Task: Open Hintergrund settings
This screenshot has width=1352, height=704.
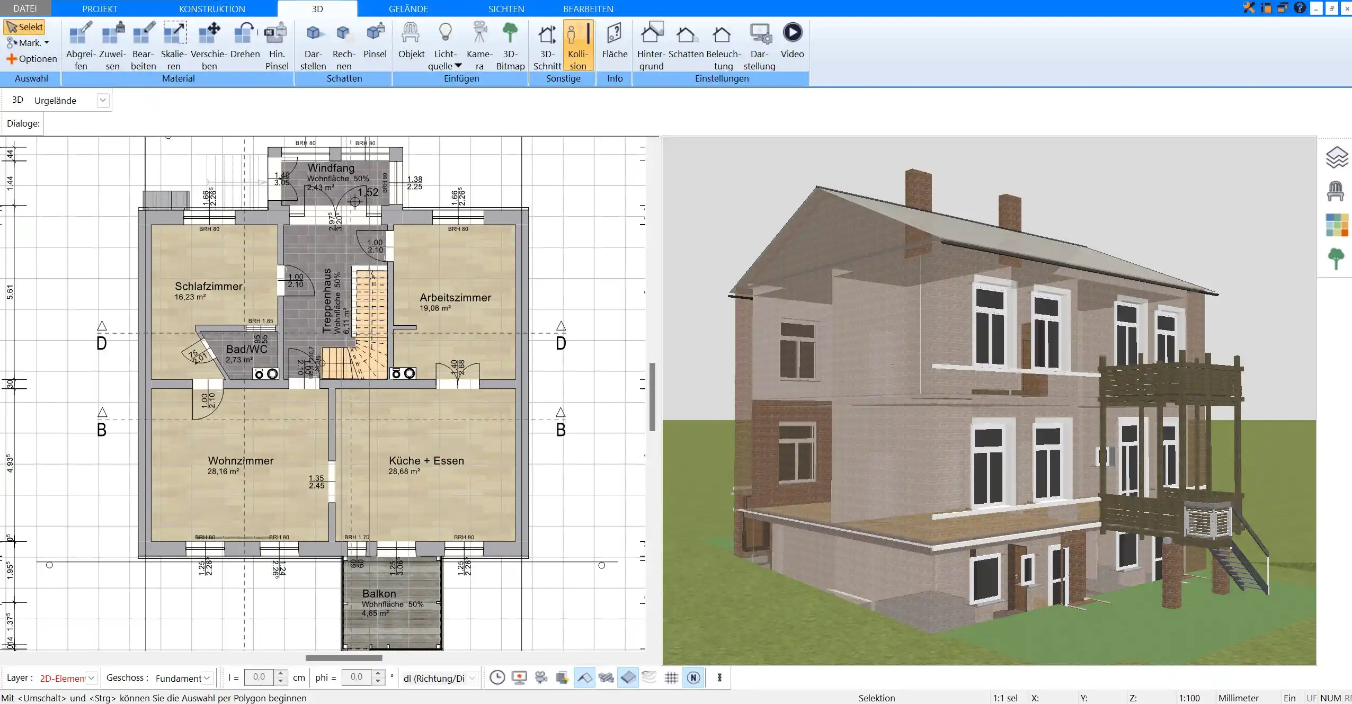Action: point(651,46)
